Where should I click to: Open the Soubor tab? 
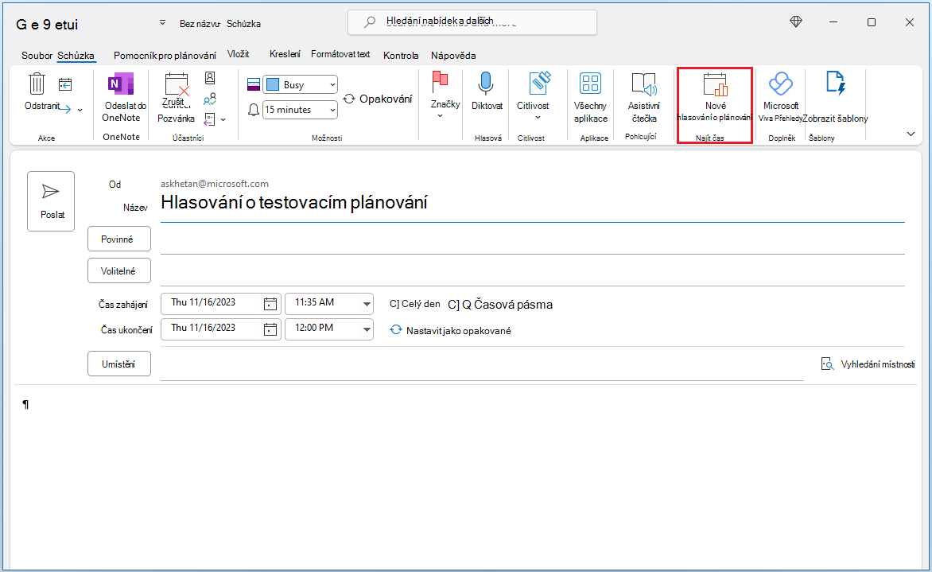pos(37,56)
